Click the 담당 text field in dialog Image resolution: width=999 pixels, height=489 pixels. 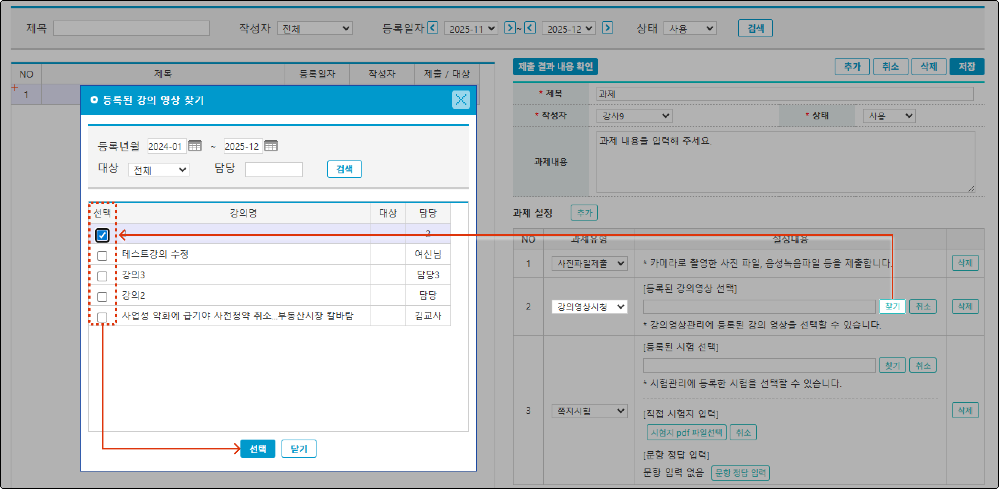(x=274, y=170)
